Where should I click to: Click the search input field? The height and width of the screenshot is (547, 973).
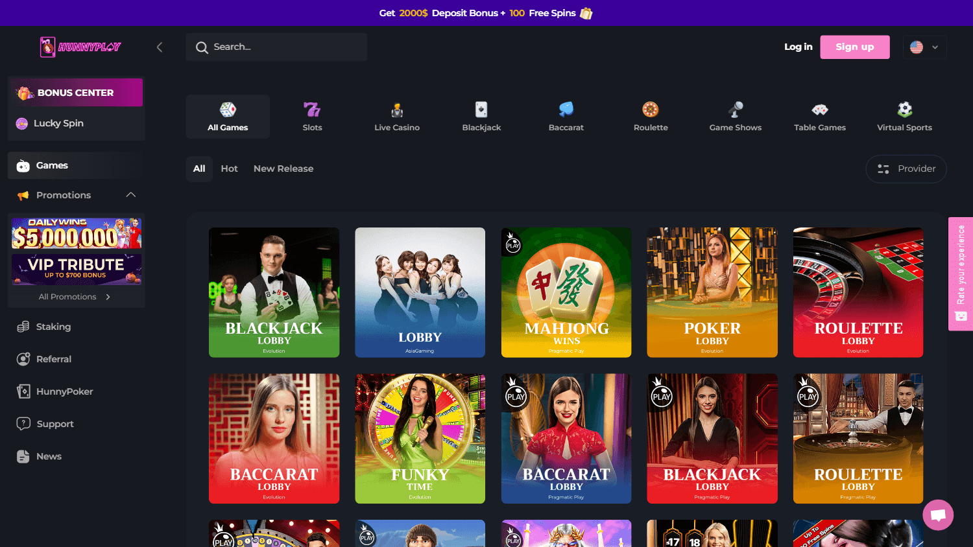coord(276,47)
